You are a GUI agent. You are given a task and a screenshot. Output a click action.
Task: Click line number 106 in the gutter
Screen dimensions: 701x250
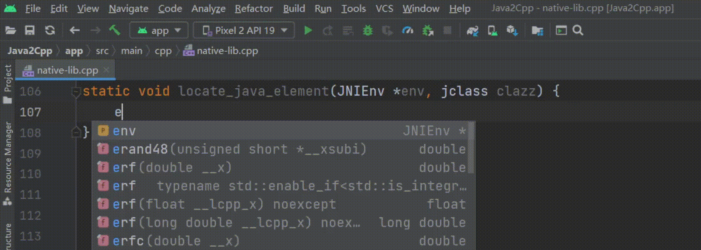click(x=30, y=91)
